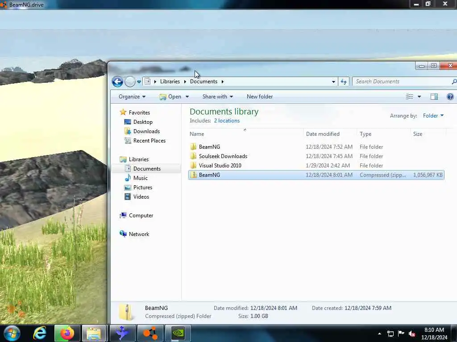
Task: Open Pictures library in sidebar
Action: (x=142, y=187)
